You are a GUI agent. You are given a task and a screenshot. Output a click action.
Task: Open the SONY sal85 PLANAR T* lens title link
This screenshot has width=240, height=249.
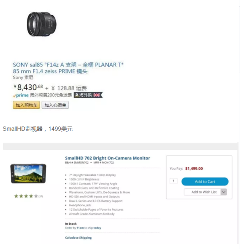(68, 68)
